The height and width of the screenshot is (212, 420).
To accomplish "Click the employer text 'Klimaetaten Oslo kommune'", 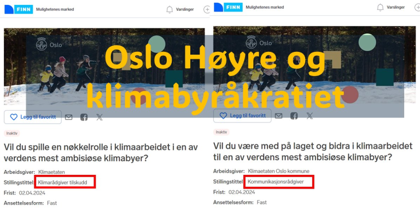I will point(278,171).
